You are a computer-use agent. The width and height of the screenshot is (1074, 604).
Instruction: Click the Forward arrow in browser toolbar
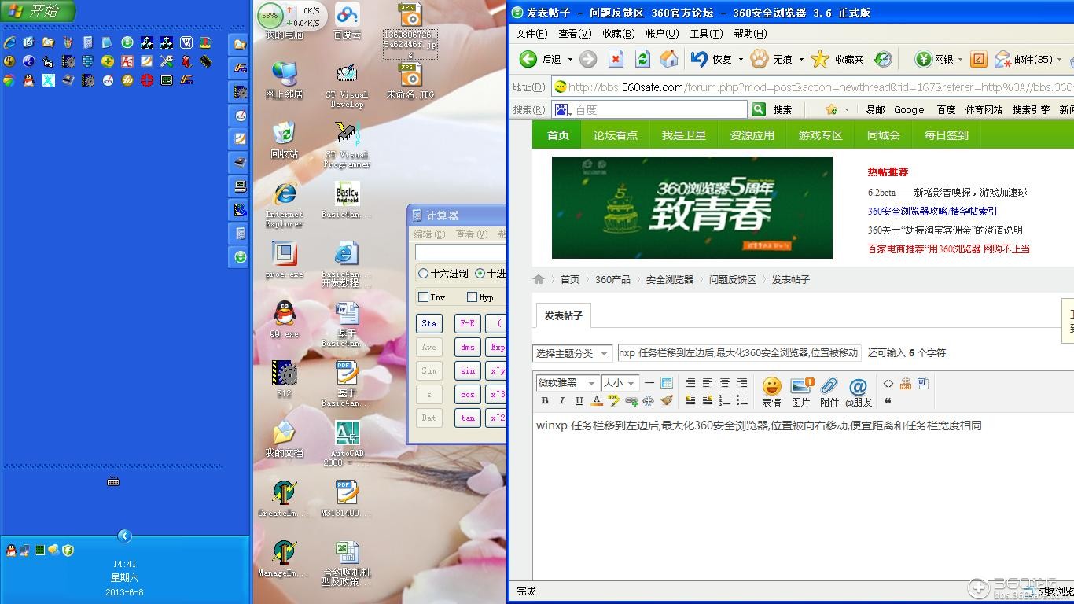(x=588, y=59)
